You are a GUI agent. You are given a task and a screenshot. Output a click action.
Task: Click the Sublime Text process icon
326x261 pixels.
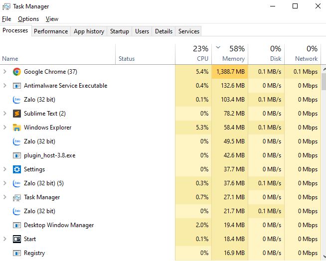click(17, 114)
